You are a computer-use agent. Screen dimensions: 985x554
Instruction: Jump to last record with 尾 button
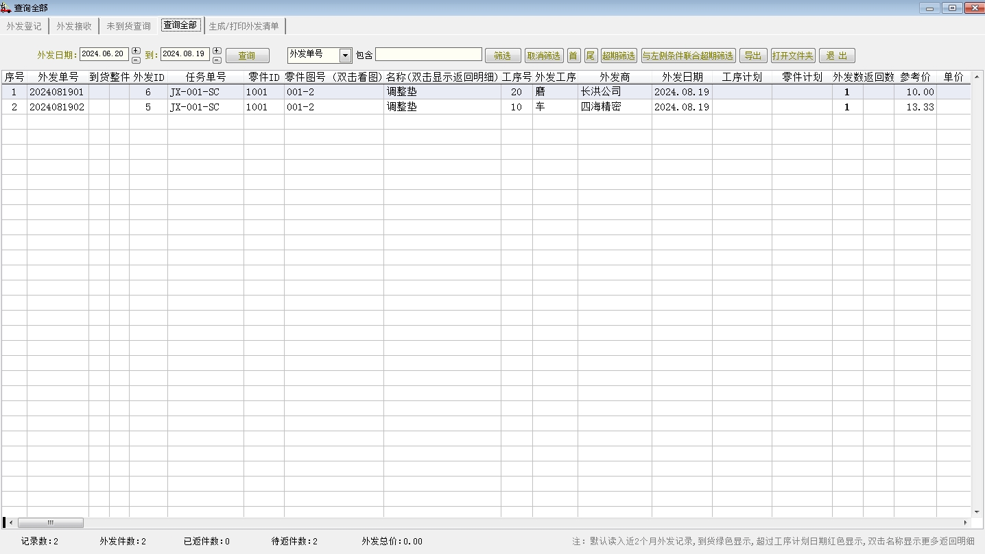(590, 56)
